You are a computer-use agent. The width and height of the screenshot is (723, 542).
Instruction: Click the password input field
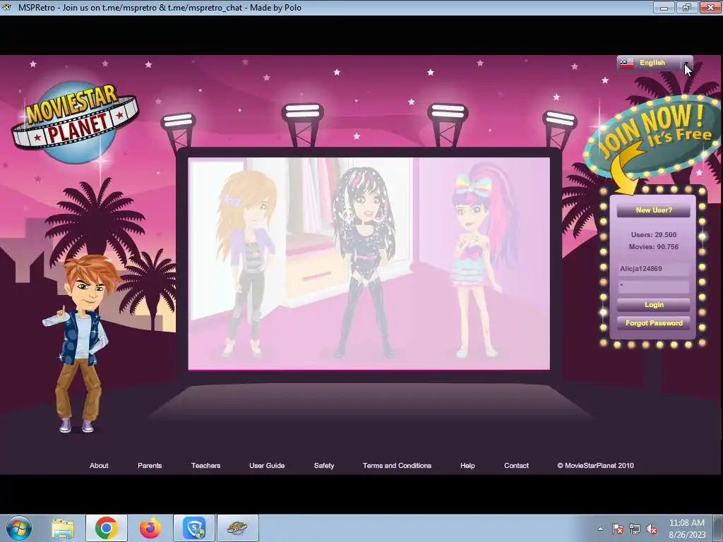point(653,287)
